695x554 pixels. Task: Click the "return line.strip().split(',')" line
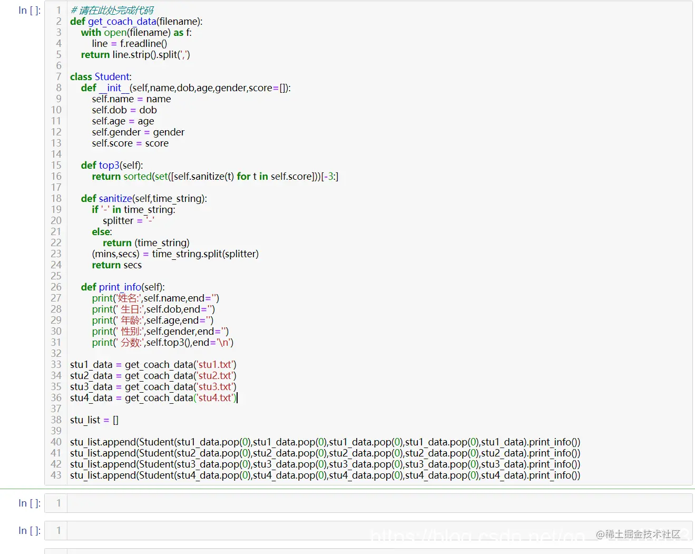tap(135, 54)
